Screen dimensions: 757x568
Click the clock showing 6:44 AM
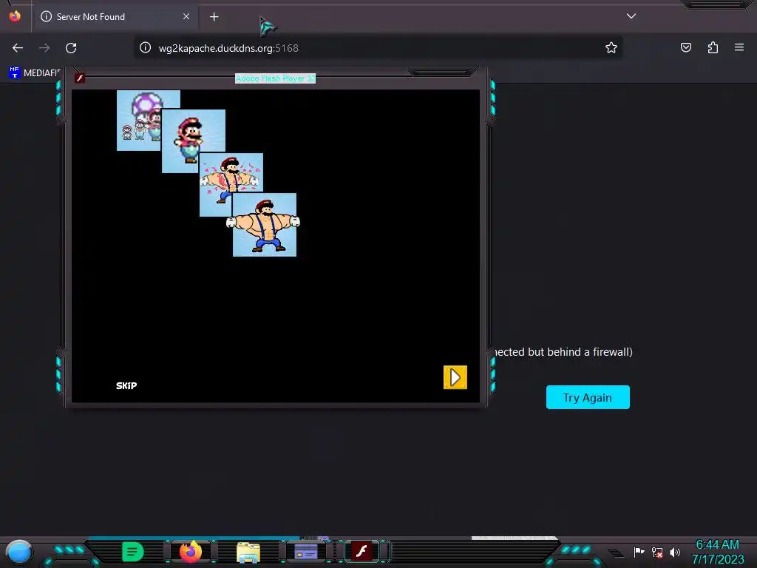pyautogui.click(x=717, y=544)
